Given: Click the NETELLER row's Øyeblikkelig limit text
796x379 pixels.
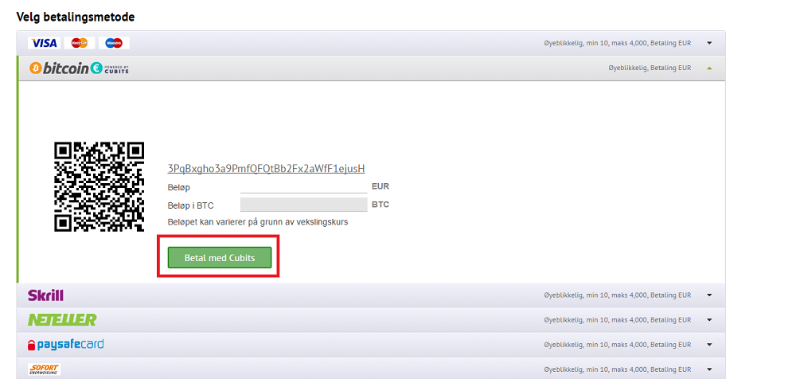Looking at the screenshot, I should [x=618, y=320].
